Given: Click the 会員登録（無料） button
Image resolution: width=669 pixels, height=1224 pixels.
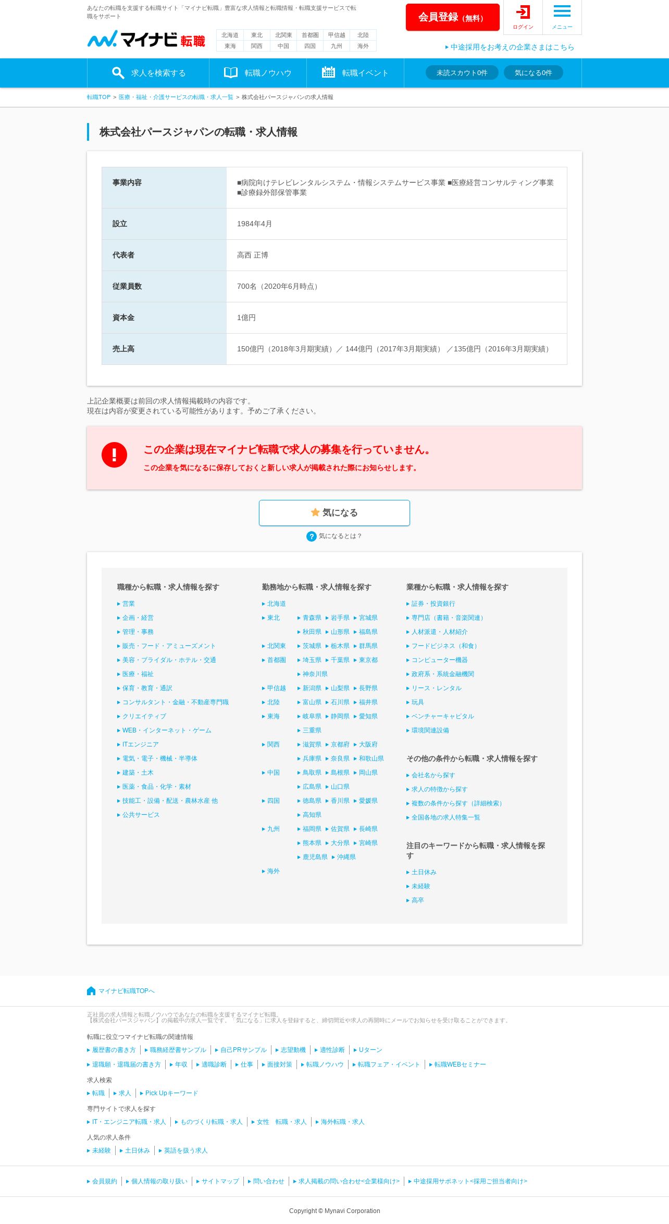Looking at the screenshot, I should [452, 17].
